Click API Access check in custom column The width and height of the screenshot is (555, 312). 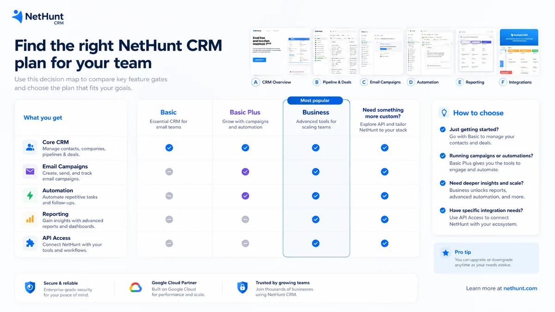(x=384, y=243)
